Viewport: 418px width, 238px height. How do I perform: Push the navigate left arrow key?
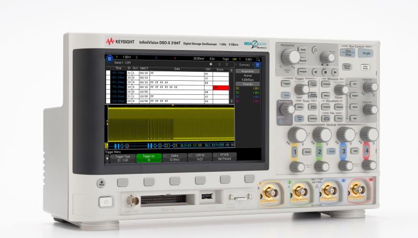pyautogui.click(x=315, y=72)
